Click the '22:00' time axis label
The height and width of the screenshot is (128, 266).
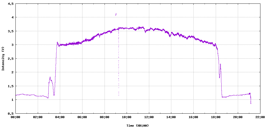pos(260,117)
